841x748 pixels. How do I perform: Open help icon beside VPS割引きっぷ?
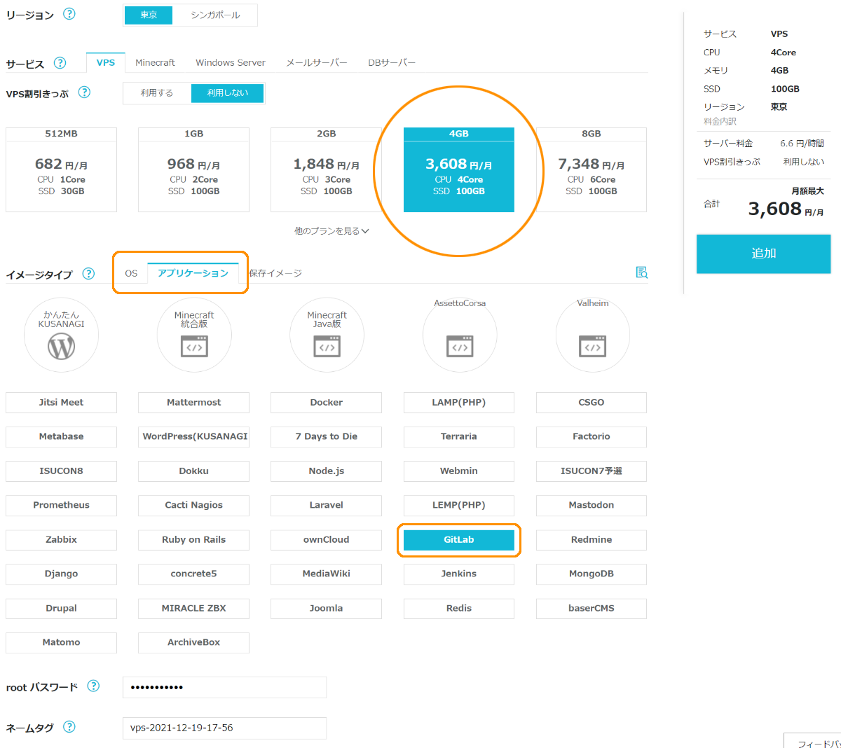click(x=84, y=92)
